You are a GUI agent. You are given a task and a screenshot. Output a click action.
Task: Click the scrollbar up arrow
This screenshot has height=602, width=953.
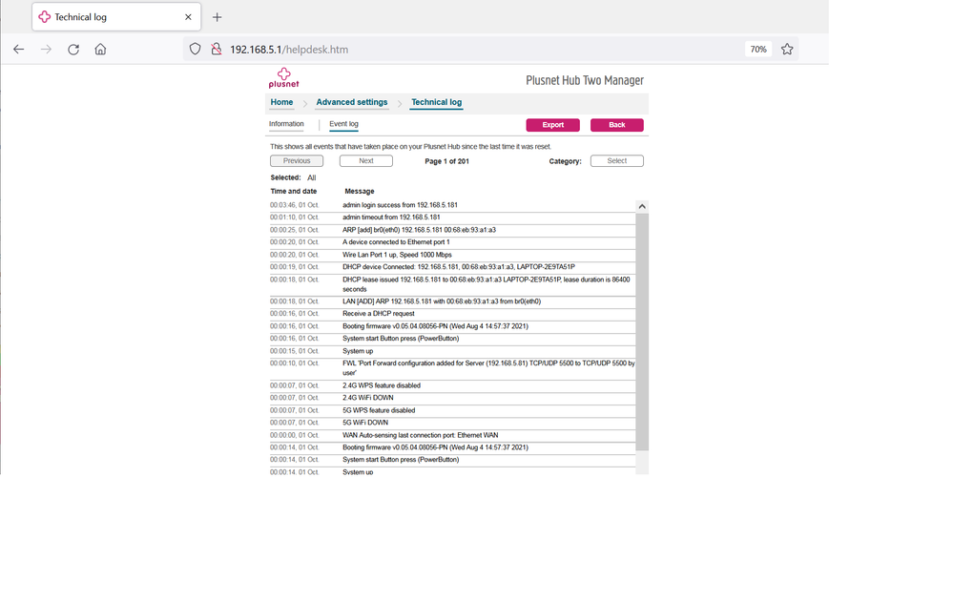pyautogui.click(x=642, y=205)
